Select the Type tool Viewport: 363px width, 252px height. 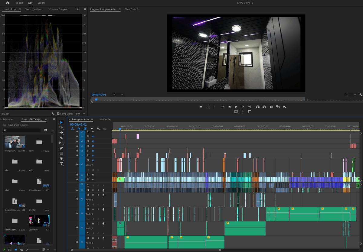tap(61, 163)
